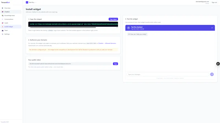This screenshot has width=220, height=123.
Task: Click the '1. Copy the snippet' heading
Action: [x=35, y=19]
